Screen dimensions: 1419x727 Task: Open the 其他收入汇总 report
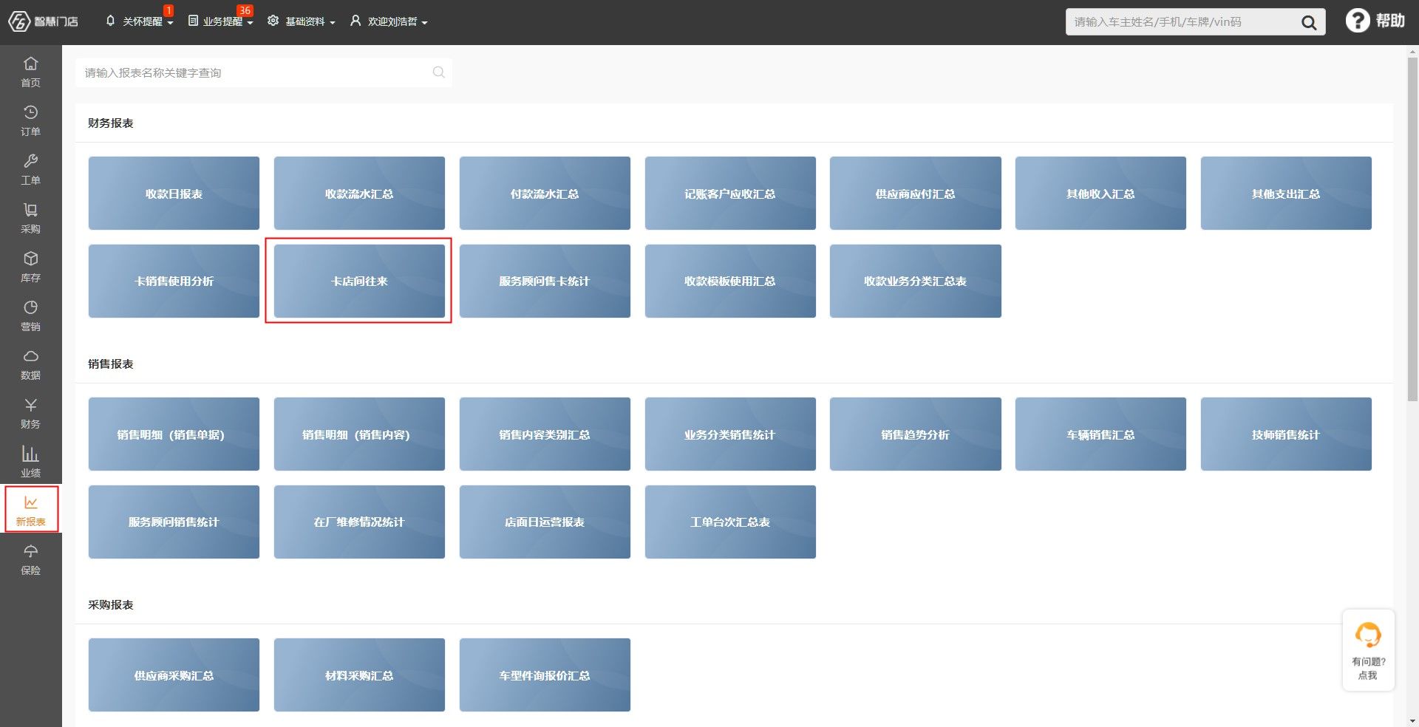(1100, 193)
